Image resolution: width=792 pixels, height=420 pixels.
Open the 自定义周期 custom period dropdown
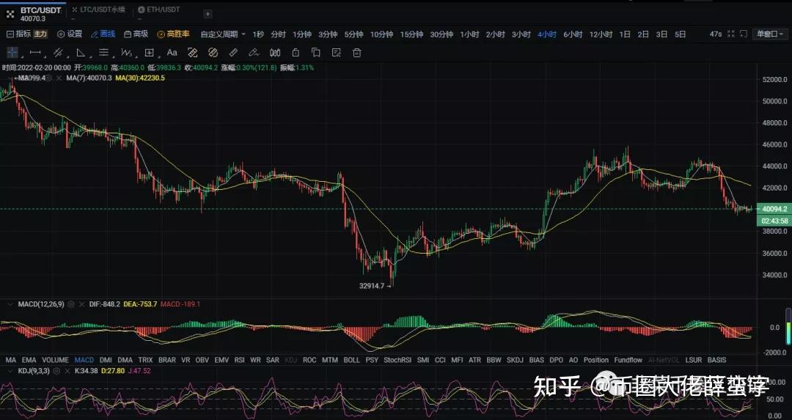point(223,34)
